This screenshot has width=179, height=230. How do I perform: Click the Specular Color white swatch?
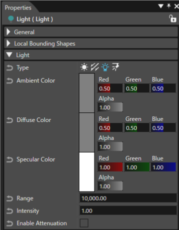pyautogui.click(x=87, y=172)
